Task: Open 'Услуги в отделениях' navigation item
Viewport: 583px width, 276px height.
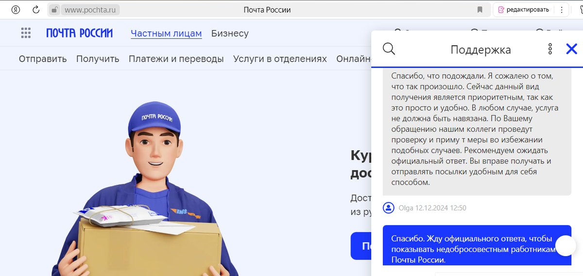Action: pyautogui.click(x=280, y=59)
